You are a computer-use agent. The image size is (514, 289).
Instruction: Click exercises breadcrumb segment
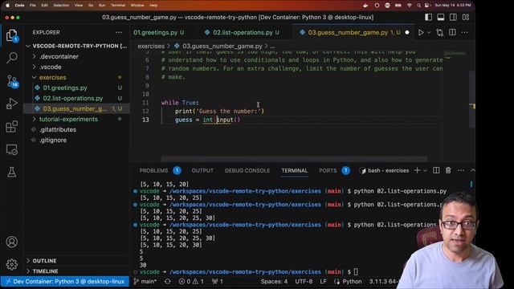pos(151,47)
